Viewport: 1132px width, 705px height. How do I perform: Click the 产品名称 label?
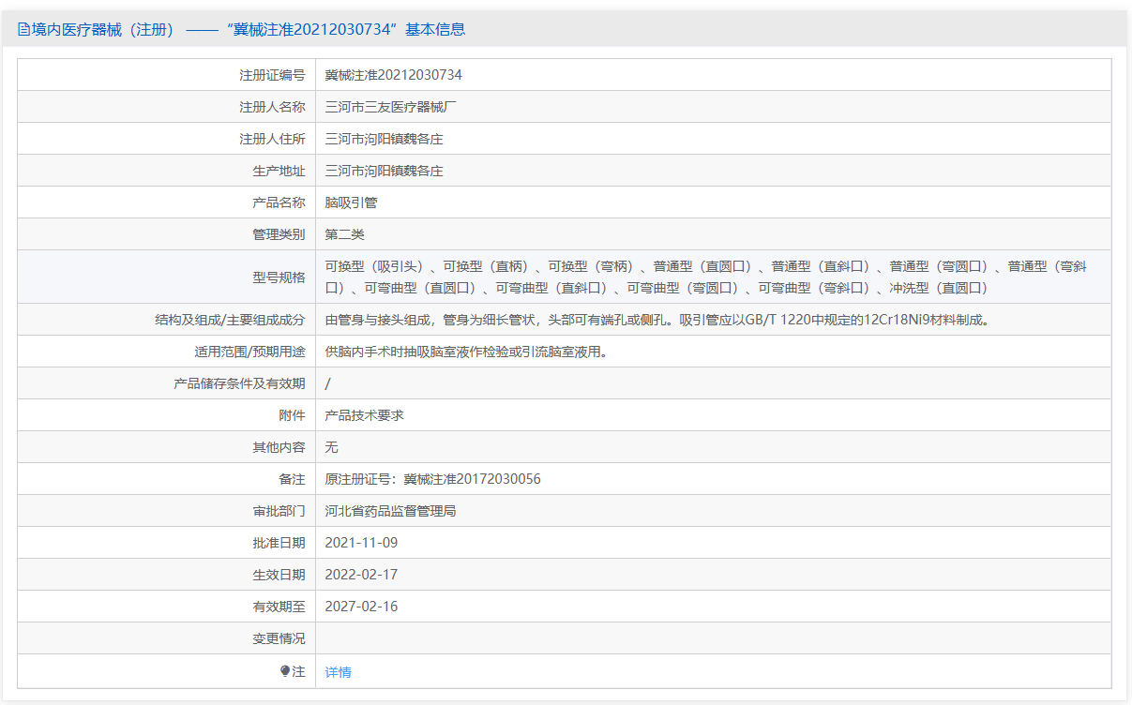(279, 202)
